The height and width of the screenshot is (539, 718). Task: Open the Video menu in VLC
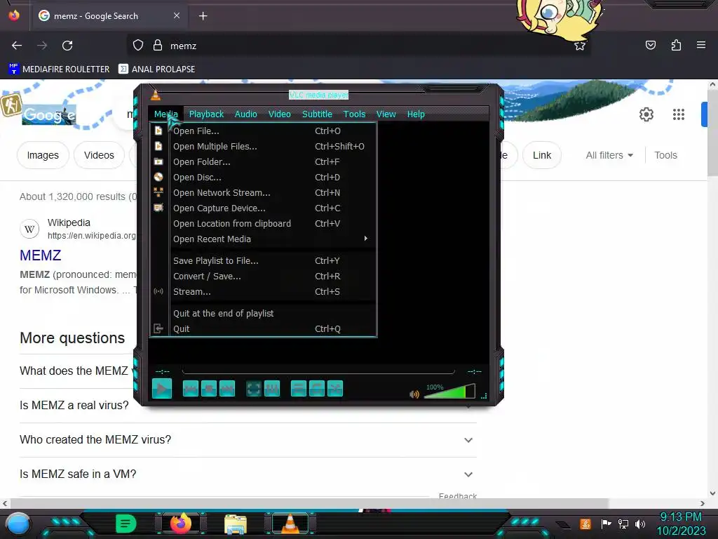pyautogui.click(x=279, y=114)
